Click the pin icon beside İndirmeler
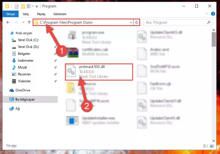 tap(56, 61)
